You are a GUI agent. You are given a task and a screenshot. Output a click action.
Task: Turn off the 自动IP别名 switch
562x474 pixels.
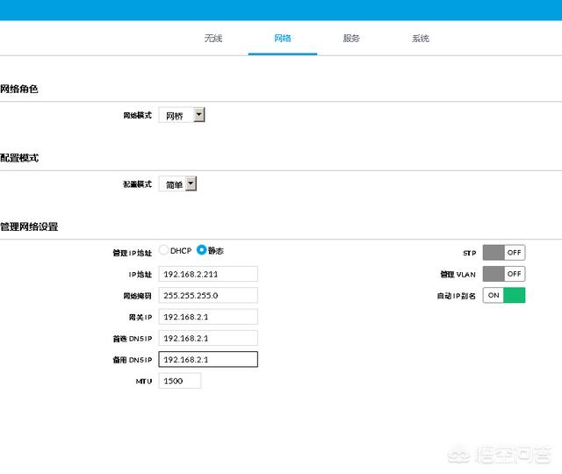(503, 296)
